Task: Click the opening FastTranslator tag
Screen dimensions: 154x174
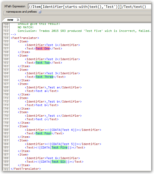Action: pos(25,38)
